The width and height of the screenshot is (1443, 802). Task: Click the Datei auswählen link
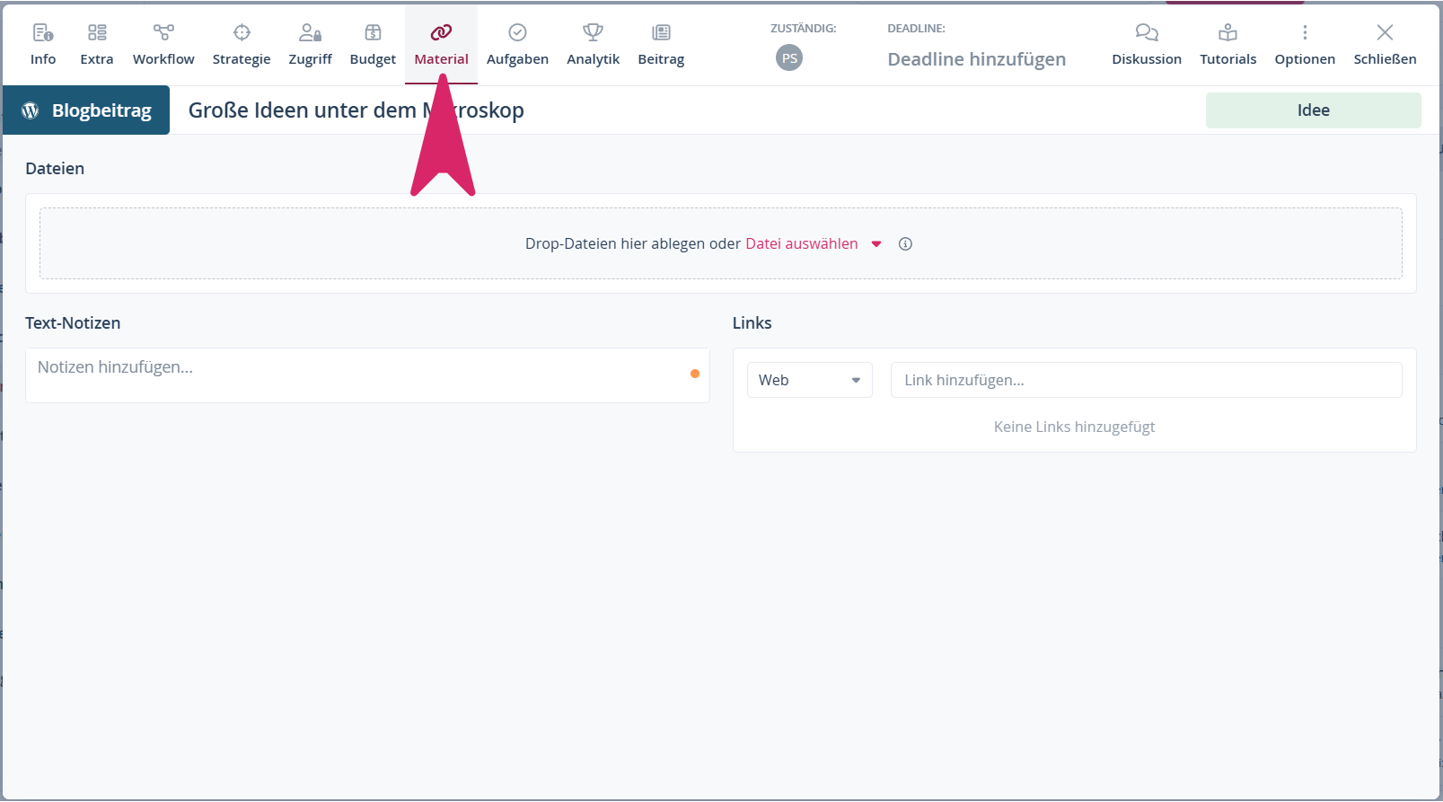click(x=801, y=244)
